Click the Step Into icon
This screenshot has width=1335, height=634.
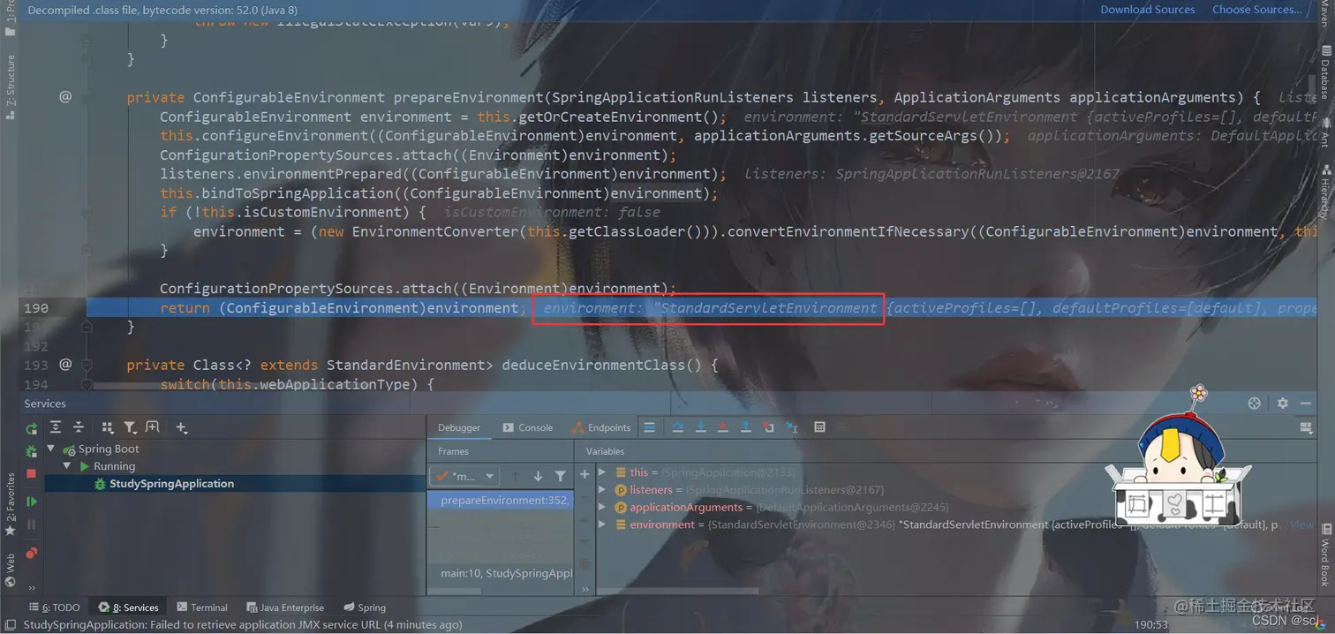click(701, 427)
